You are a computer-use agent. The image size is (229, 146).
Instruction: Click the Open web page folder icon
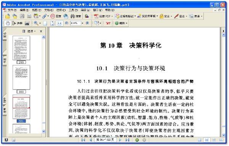click(x=15, y=16)
